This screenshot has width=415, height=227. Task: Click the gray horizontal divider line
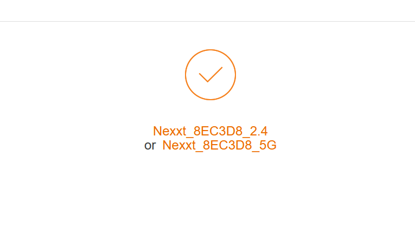(x=207, y=22)
